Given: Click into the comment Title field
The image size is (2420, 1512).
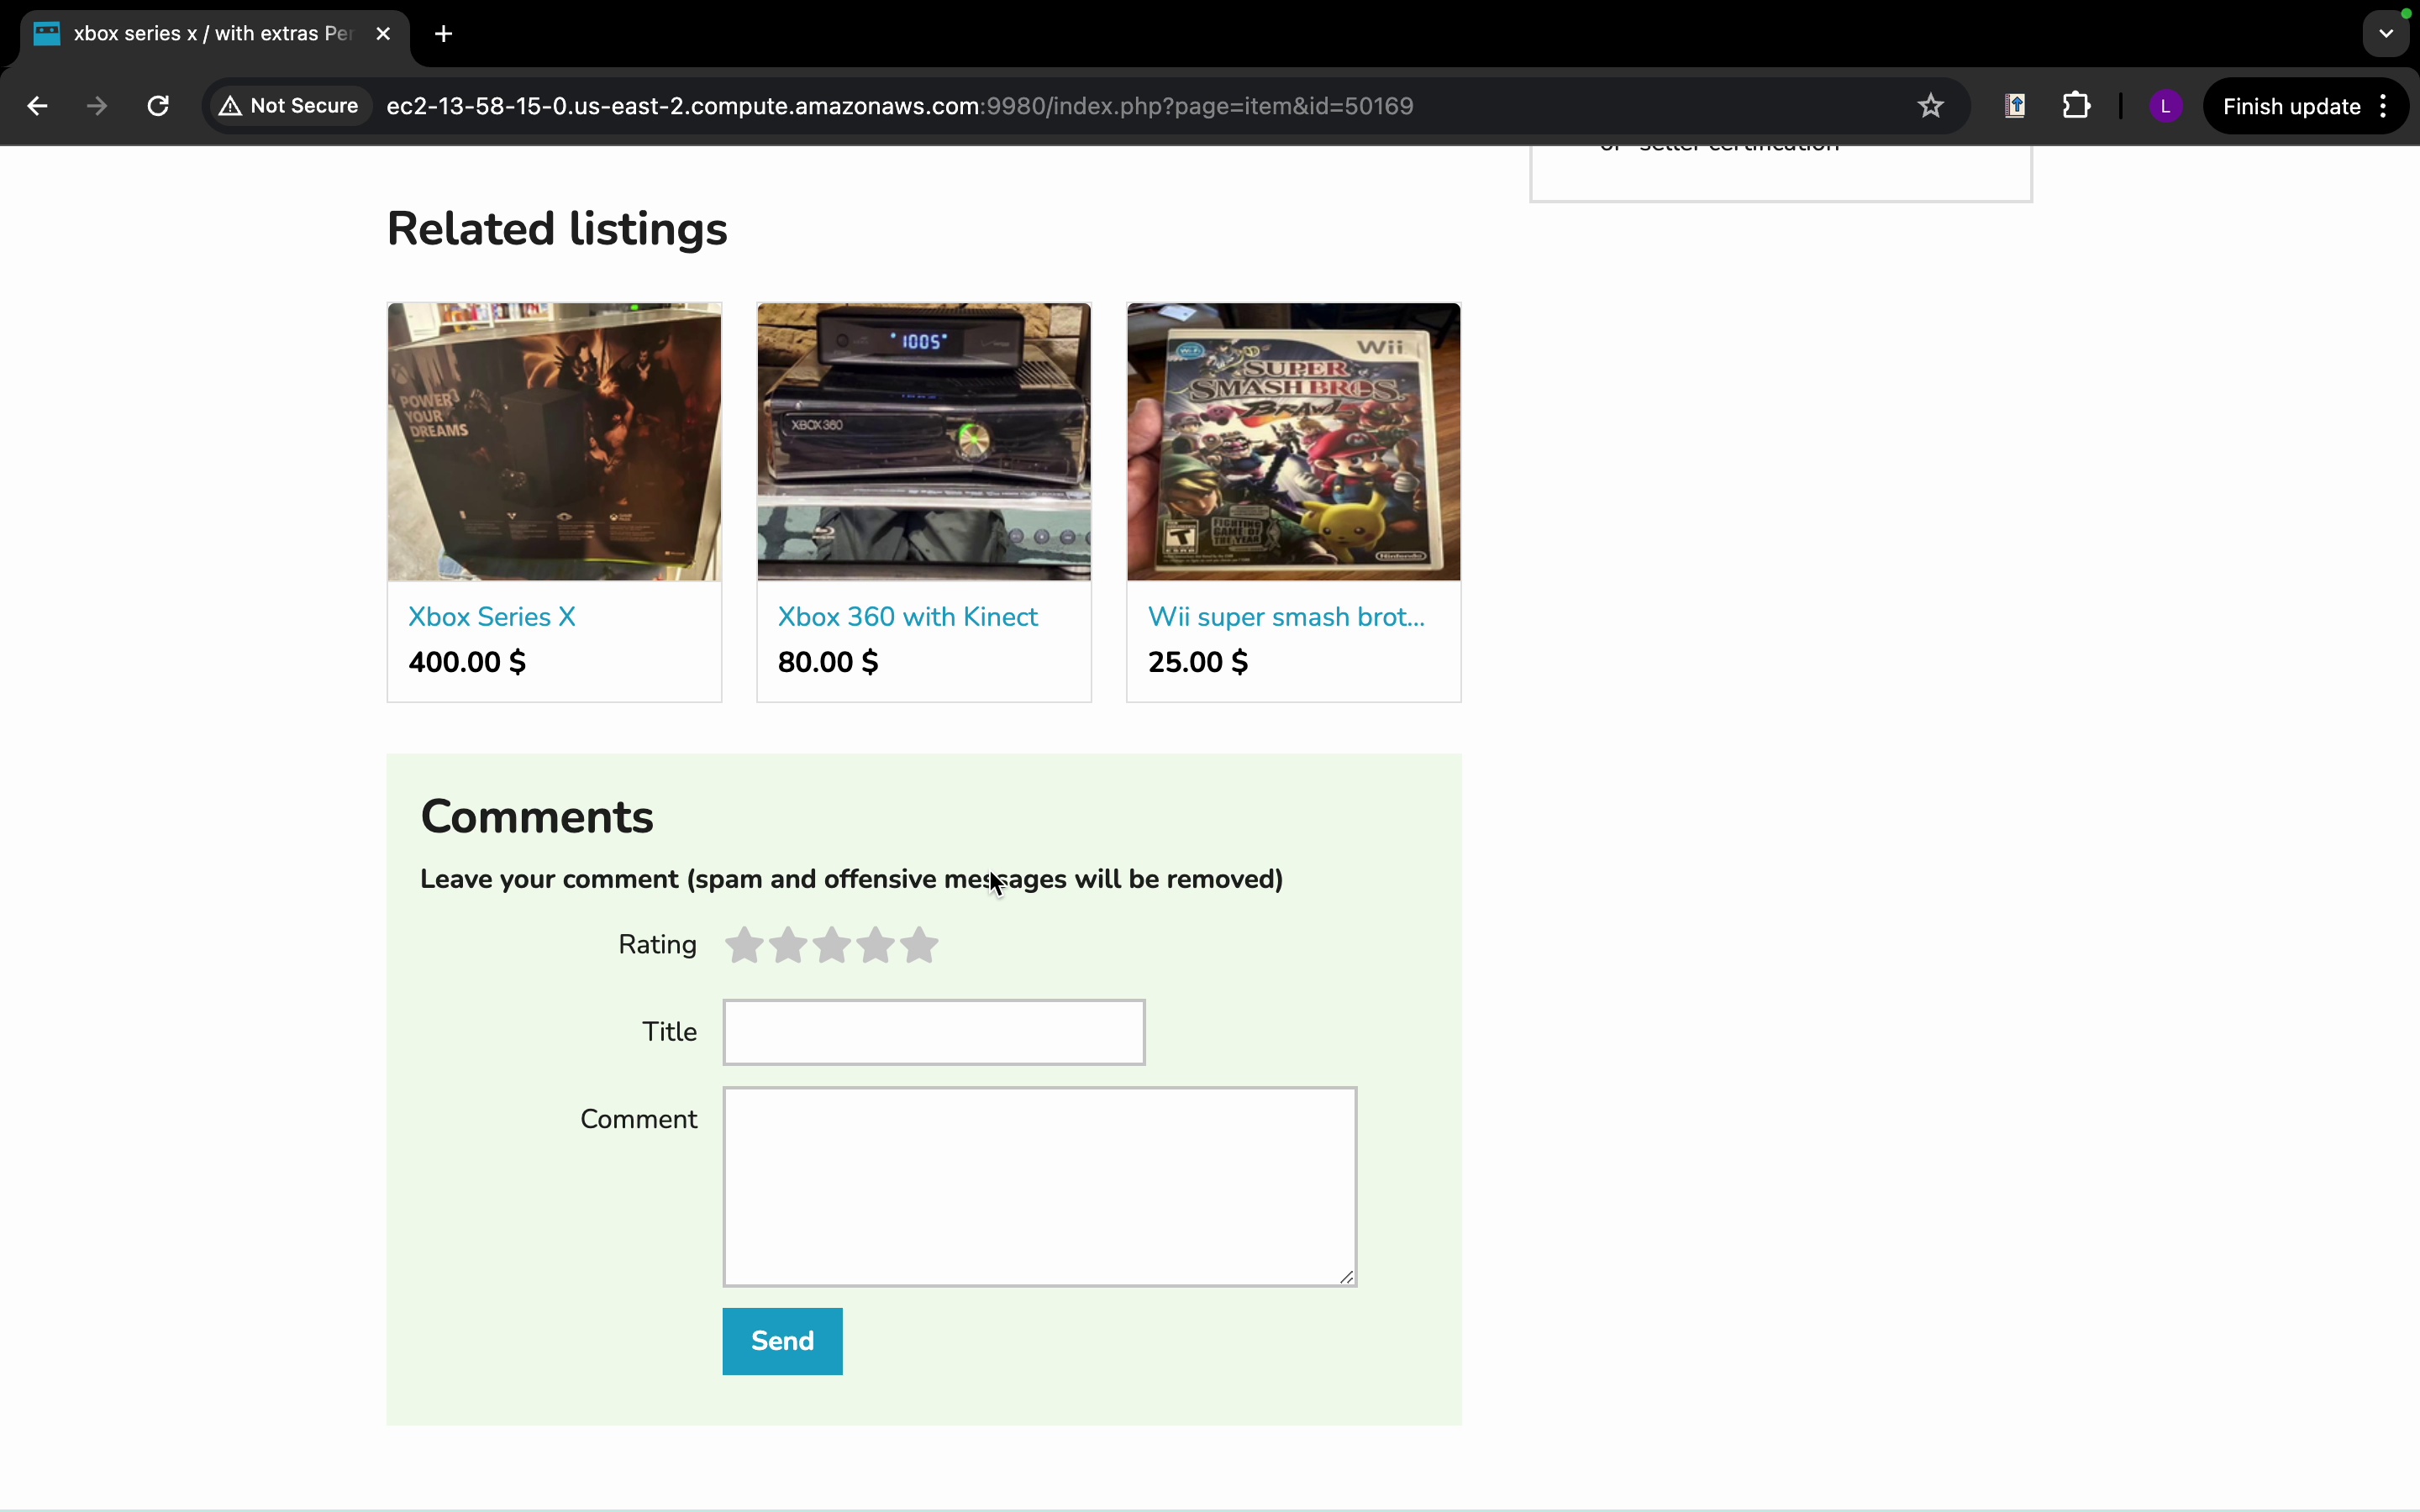Looking at the screenshot, I should pos(933,1032).
